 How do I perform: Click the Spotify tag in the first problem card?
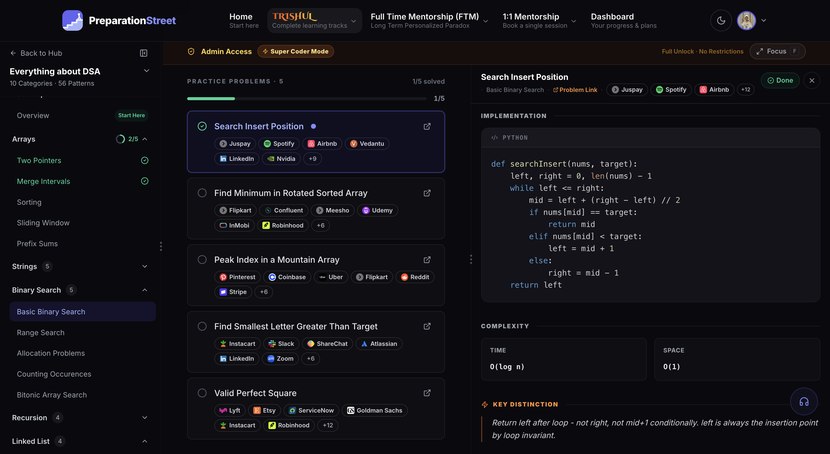(279, 144)
